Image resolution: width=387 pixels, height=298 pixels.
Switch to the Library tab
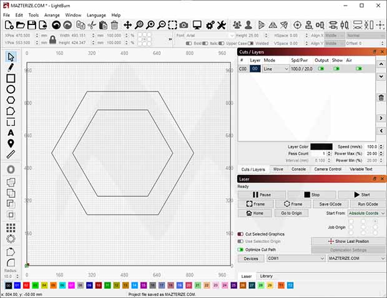click(267, 276)
